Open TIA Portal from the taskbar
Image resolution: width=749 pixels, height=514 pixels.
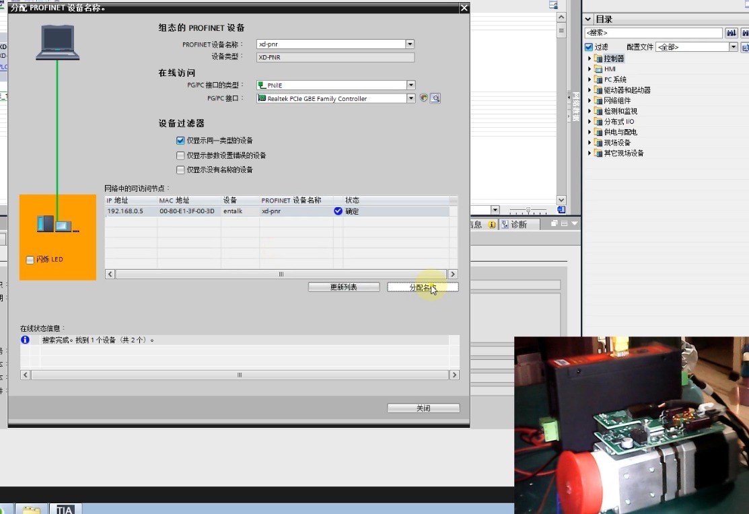coord(65,509)
